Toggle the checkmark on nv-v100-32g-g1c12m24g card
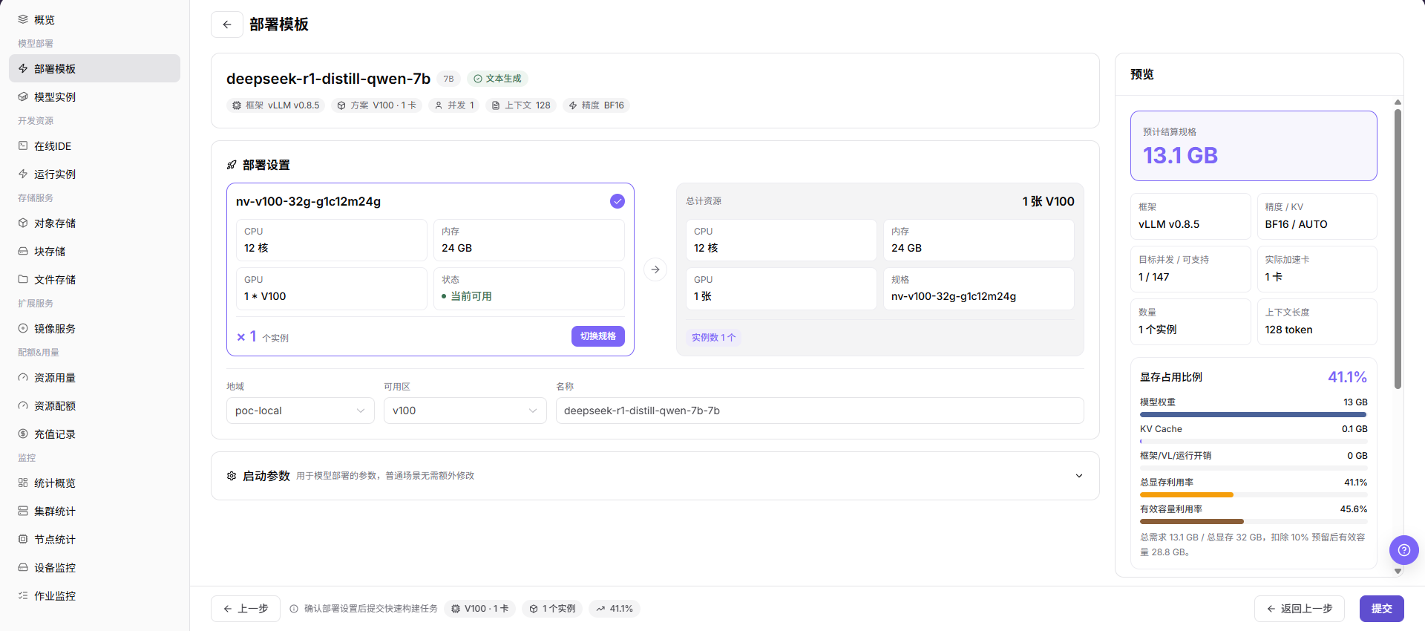Screen dimensions: 1425x631 (x=617, y=201)
